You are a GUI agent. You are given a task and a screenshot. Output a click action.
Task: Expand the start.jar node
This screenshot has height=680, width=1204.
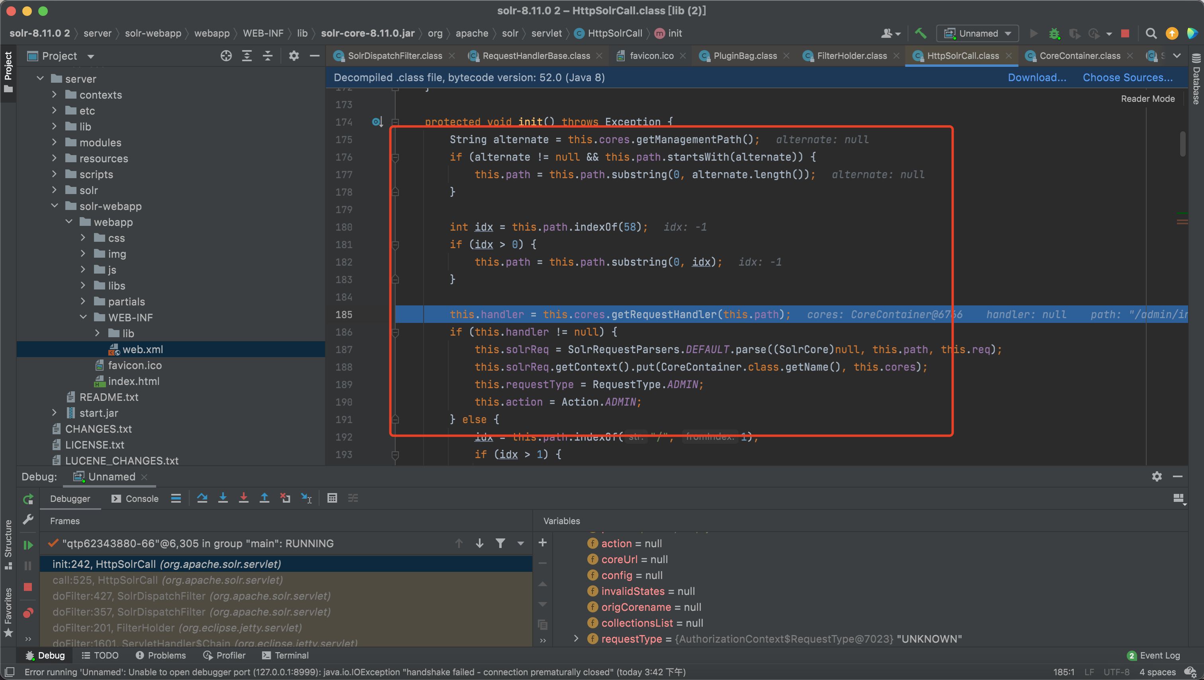click(55, 412)
